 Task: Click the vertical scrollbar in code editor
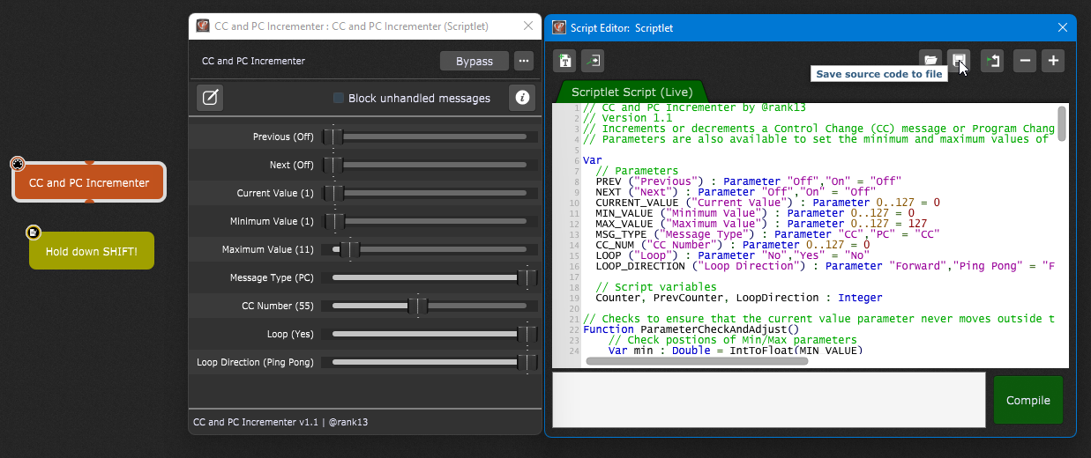(x=1062, y=123)
